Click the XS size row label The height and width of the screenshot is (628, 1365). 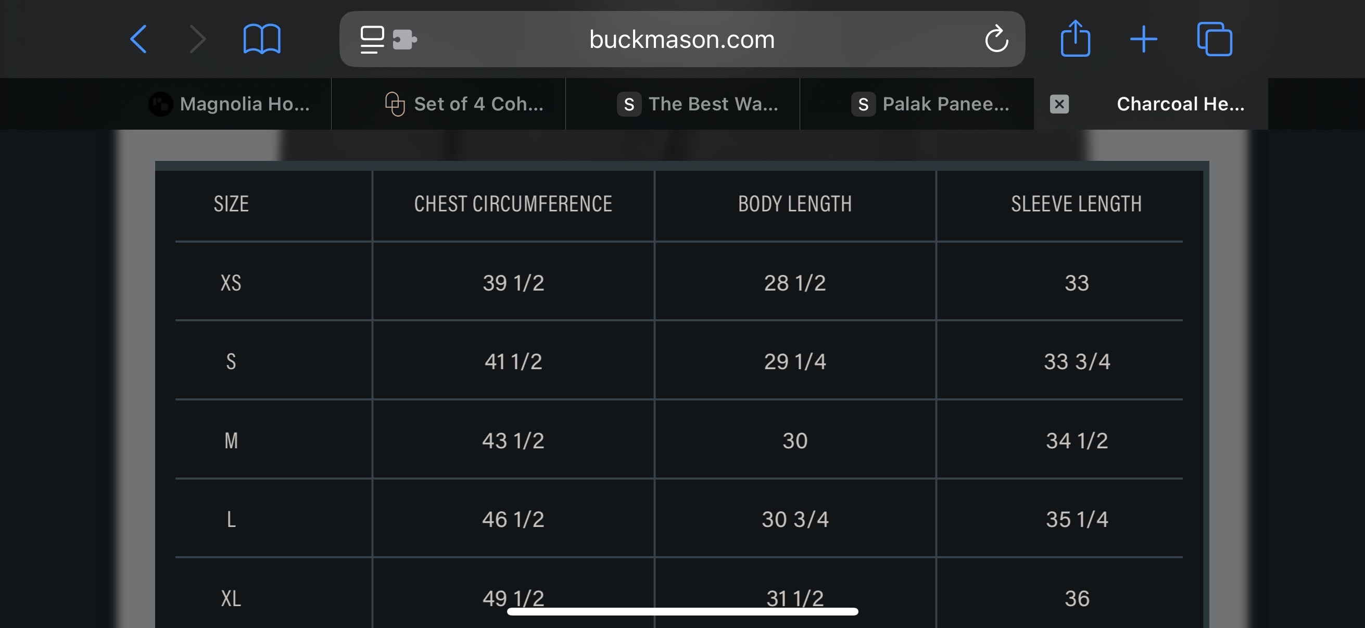click(x=231, y=282)
